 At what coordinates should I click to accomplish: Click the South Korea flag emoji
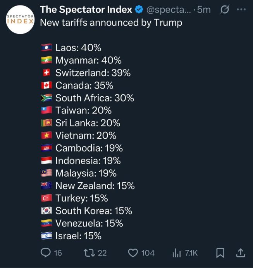pos(46,211)
